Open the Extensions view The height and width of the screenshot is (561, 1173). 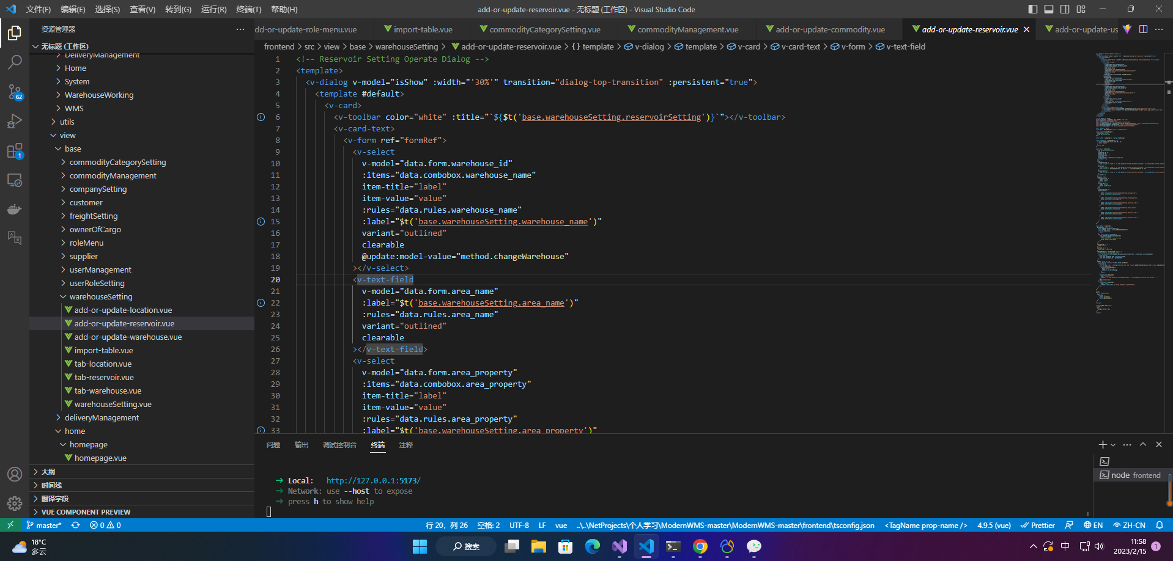[15, 150]
